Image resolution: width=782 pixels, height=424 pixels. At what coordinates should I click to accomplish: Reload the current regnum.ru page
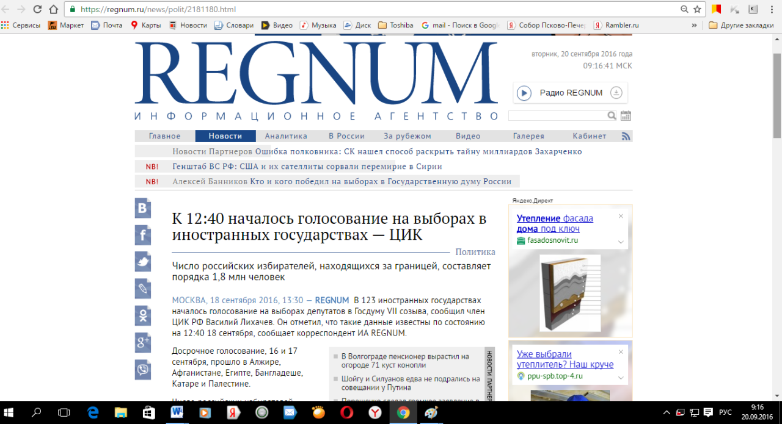(37, 9)
